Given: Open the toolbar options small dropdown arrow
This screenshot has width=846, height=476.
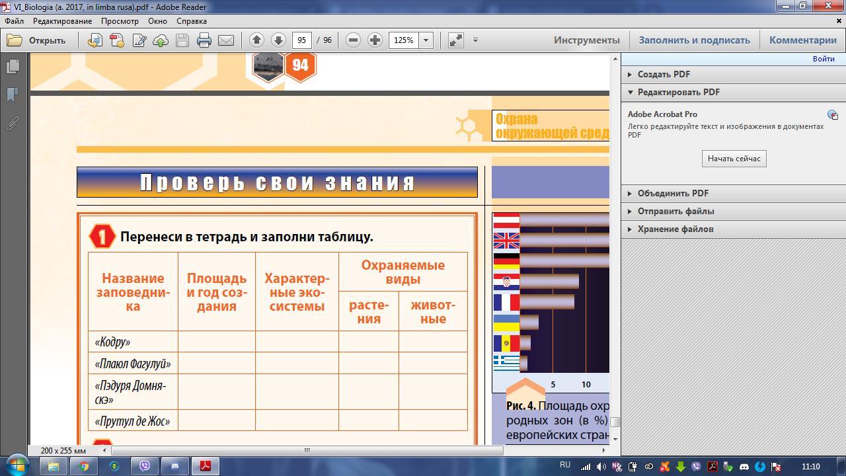Looking at the screenshot, I should tap(475, 40).
